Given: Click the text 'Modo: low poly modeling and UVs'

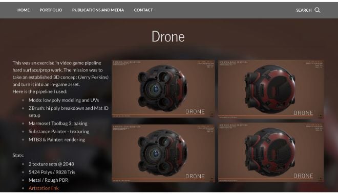Looking at the screenshot, I should click(x=64, y=100).
